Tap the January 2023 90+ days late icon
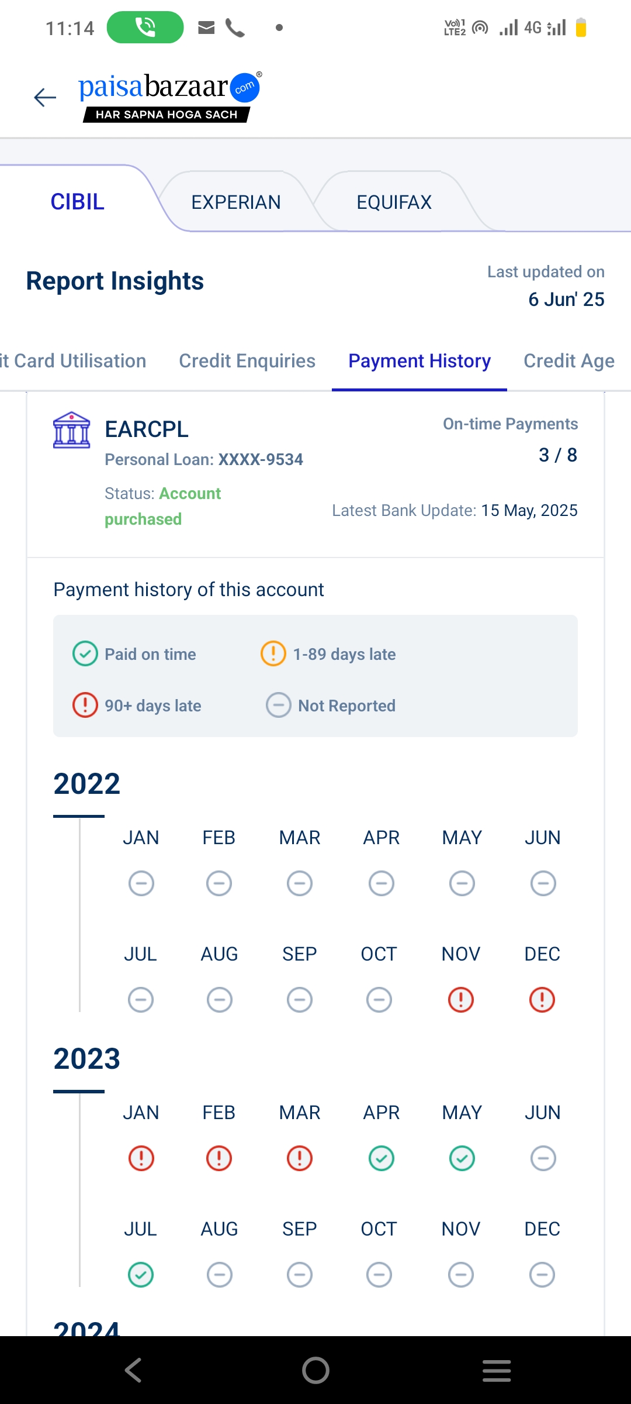631x1404 pixels. click(141, 1158)
